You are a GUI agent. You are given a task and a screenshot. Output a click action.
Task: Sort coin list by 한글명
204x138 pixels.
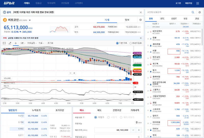click(156, 24)
